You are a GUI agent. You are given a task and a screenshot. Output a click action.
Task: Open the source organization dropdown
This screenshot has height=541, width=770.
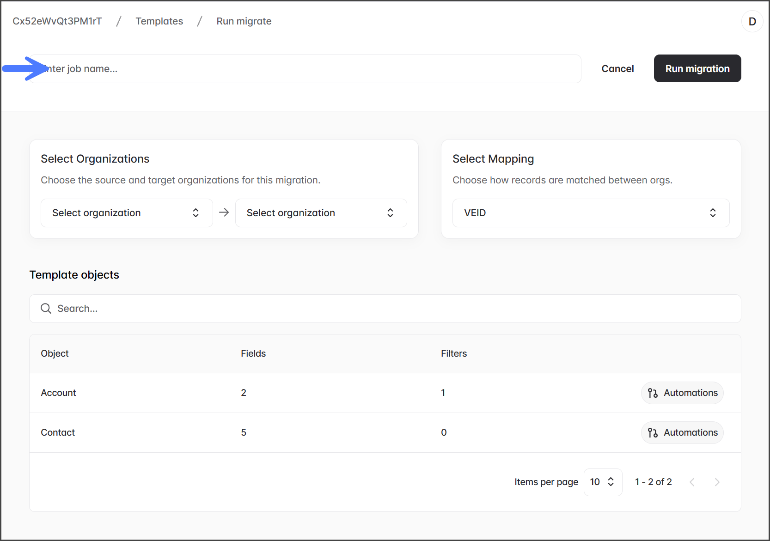127,213
